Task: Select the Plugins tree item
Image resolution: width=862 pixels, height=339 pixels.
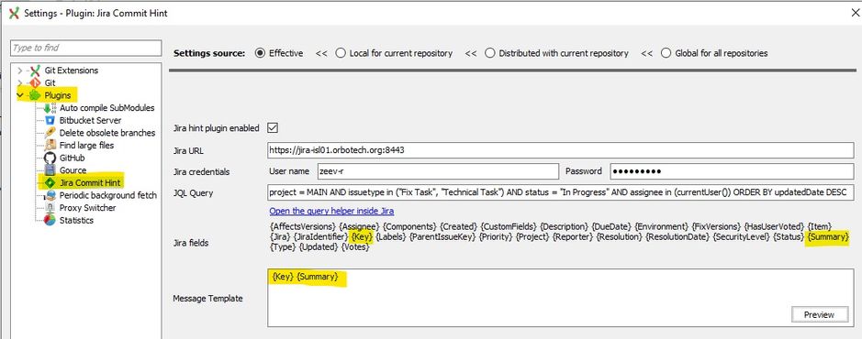Action: coord(58,95)
